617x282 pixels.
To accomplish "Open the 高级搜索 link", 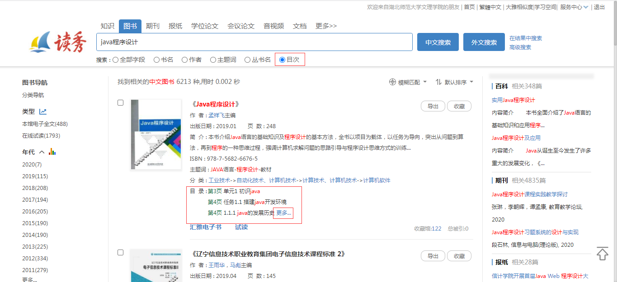I will tap(520, 47).
